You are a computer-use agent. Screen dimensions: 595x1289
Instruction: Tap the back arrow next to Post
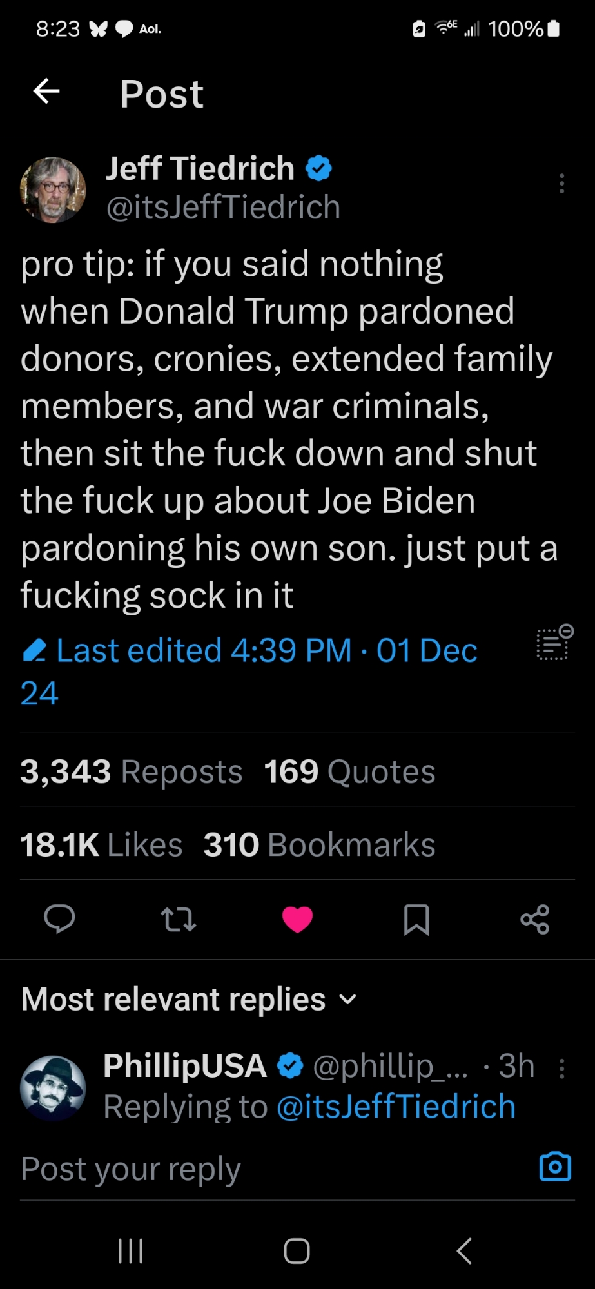coord(46,92)
